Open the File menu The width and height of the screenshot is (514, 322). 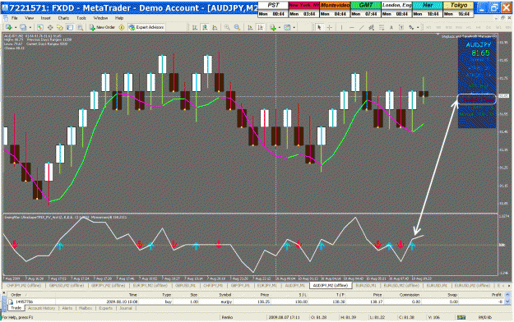pos(15,18)
